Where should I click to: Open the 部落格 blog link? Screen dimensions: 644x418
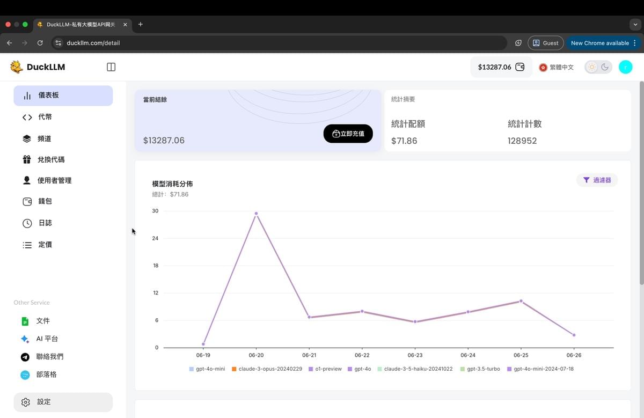click(45, 374)
